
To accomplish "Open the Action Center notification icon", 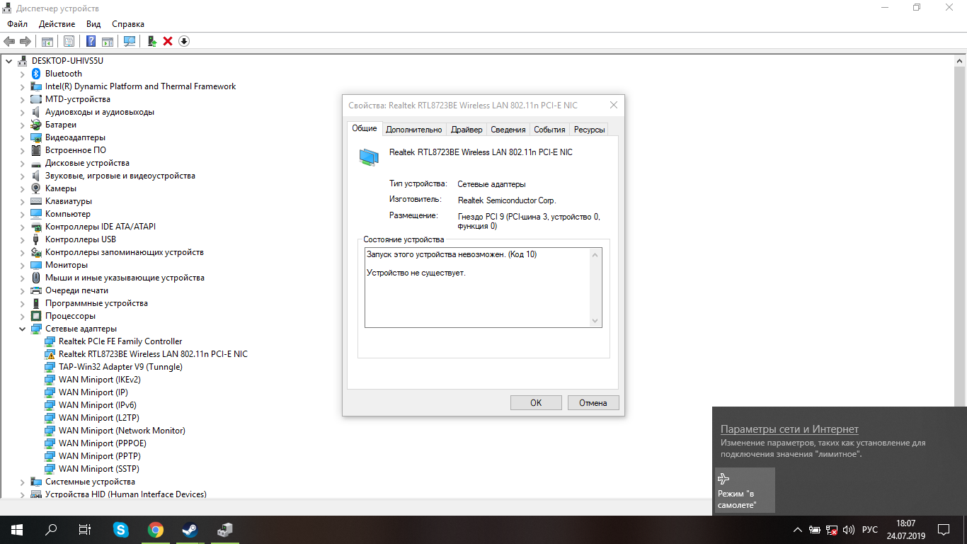I will [944, 530].
